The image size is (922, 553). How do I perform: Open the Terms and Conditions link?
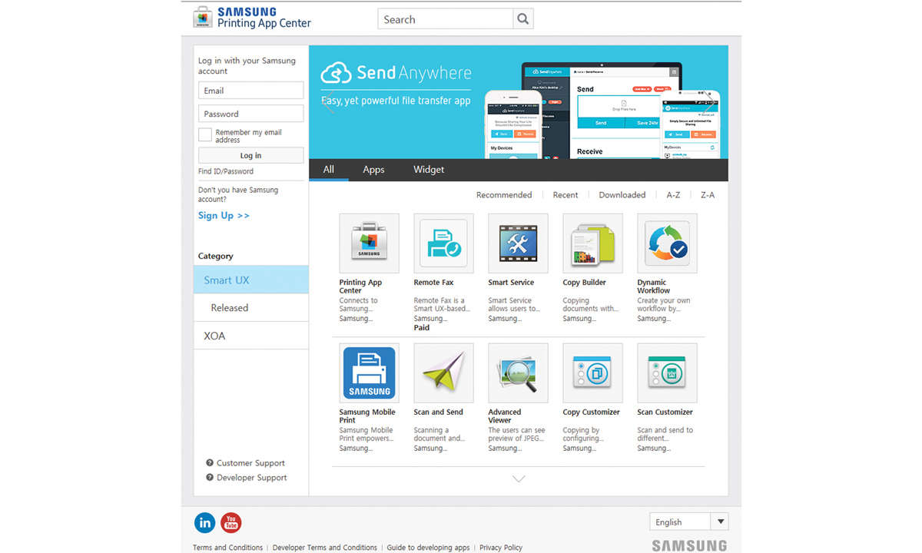point(227,548)
